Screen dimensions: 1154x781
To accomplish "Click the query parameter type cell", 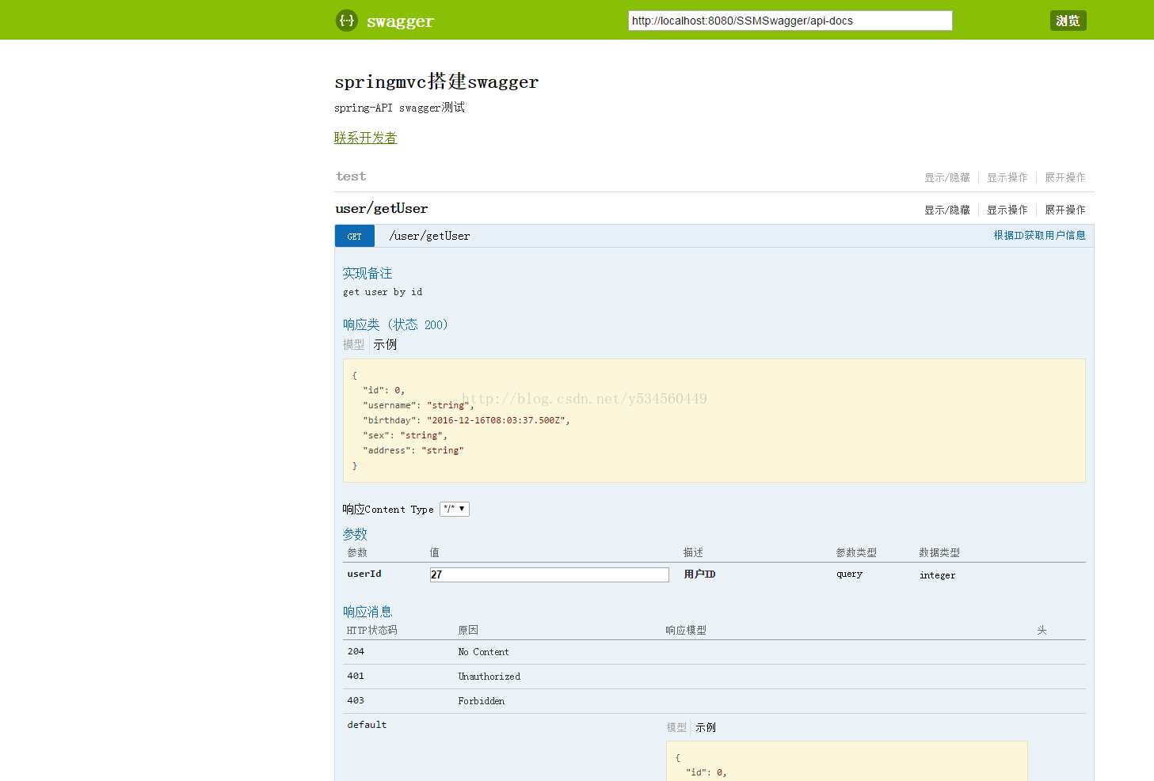I will tap(849, 574).
